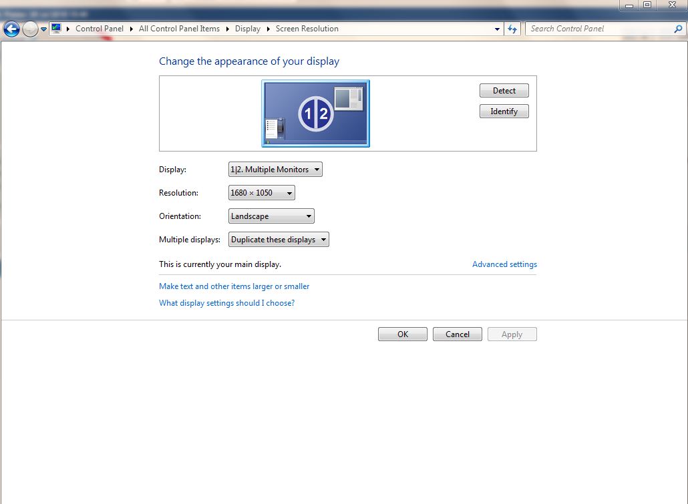688x504 pixels.
Task: Click the Control Panel computer icon in address bar
Action: coord(55,29)
